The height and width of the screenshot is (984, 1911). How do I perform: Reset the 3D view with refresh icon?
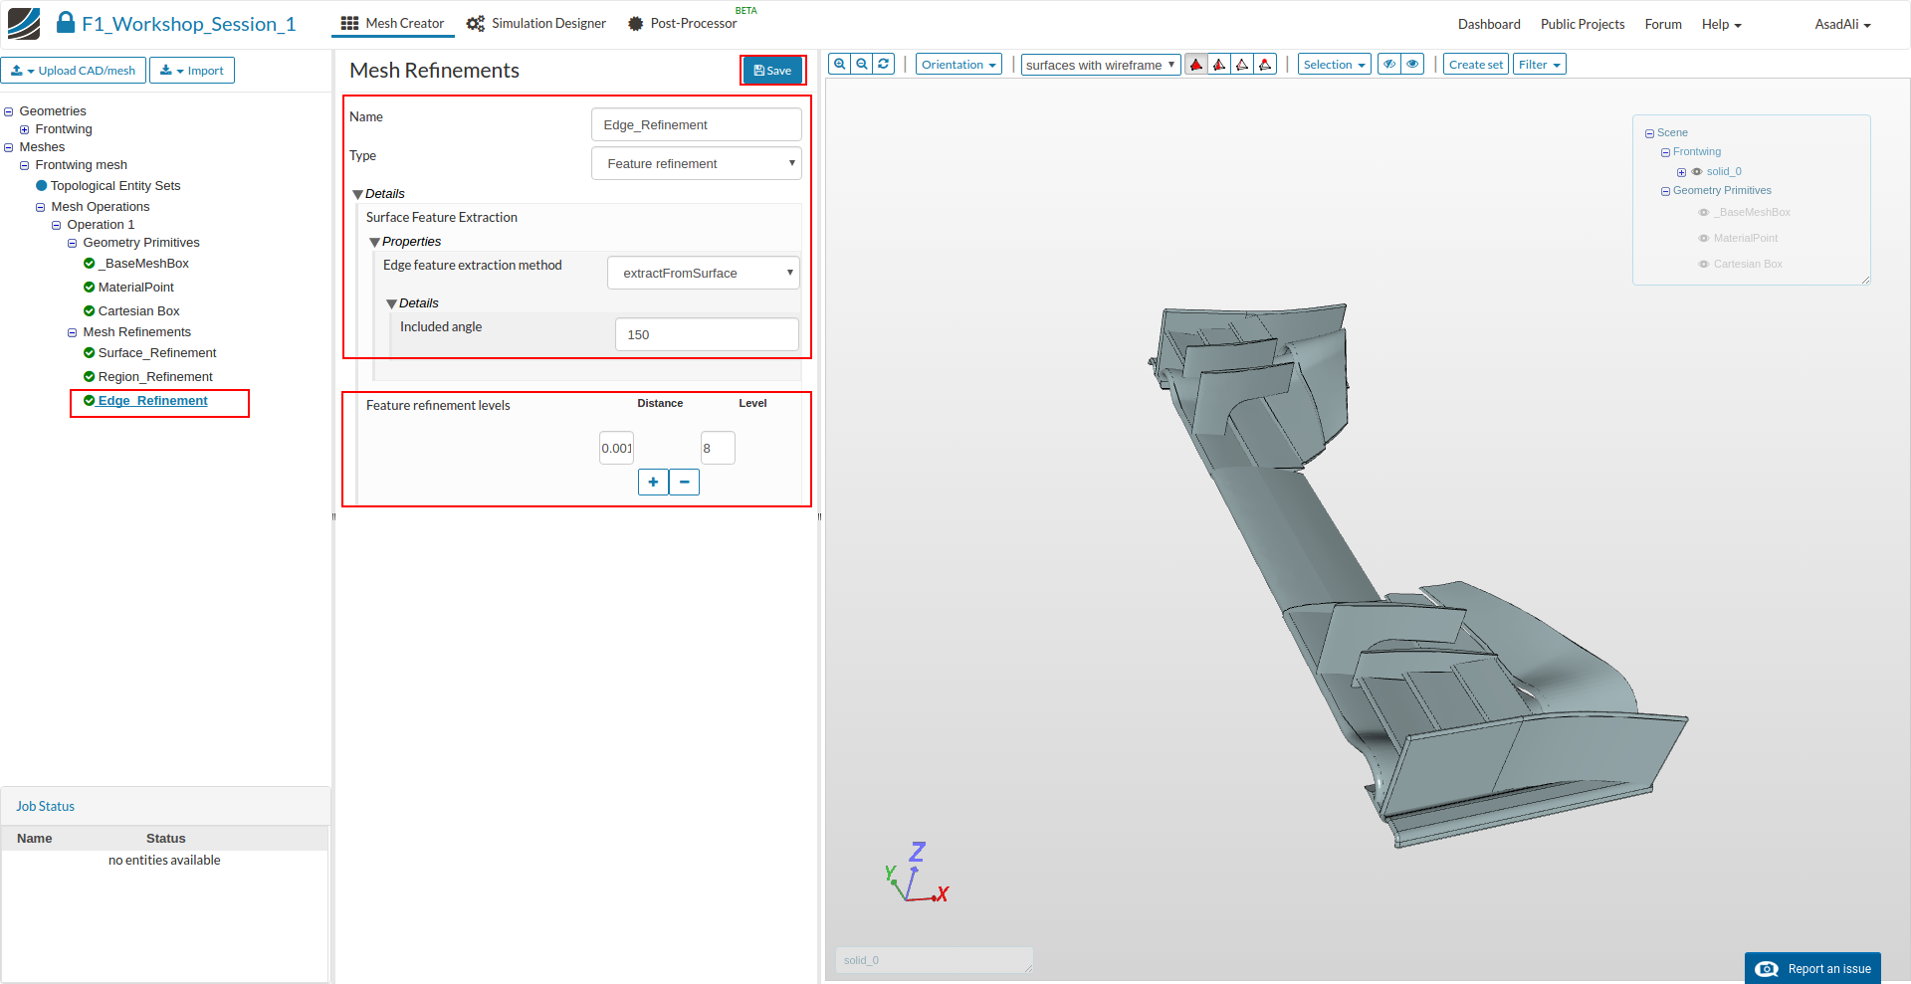pos(884,65)
